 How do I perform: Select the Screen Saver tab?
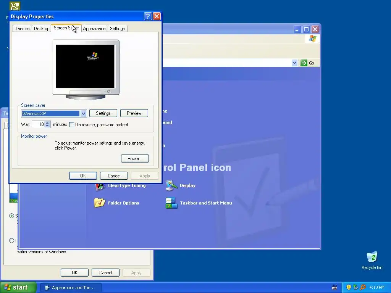(66, 28)
